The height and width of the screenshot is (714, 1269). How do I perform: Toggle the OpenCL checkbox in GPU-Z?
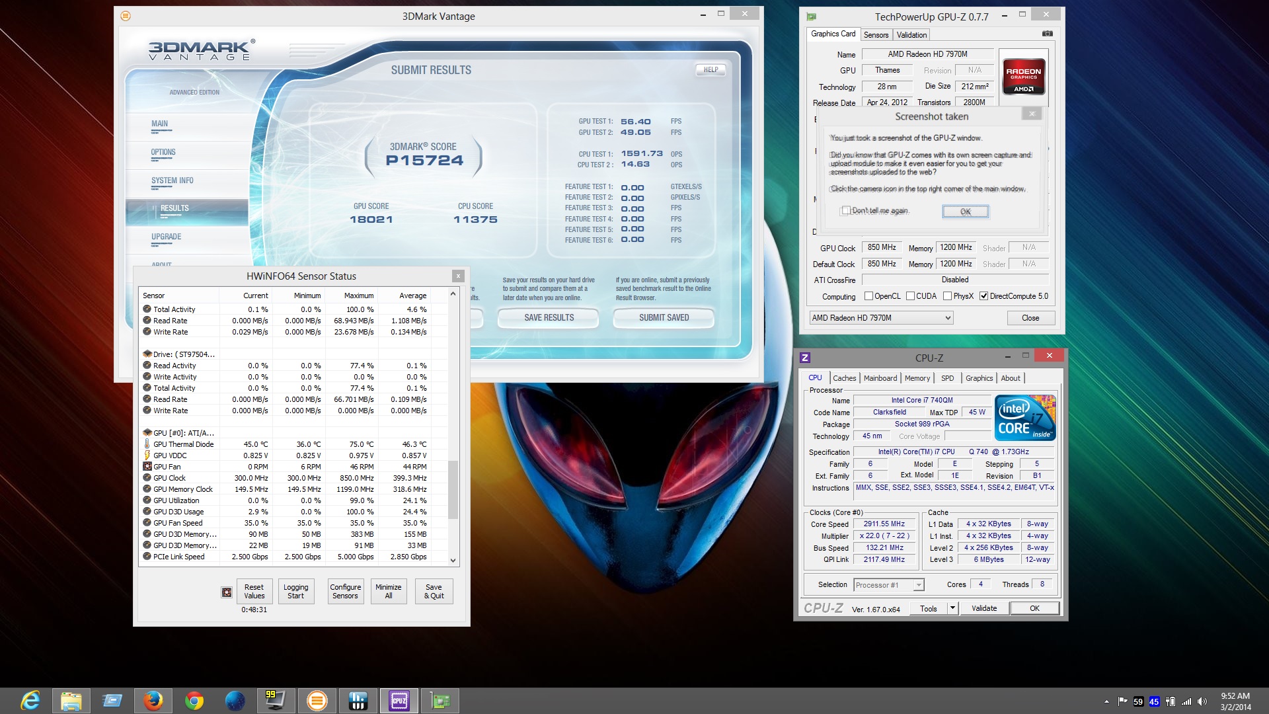coord(868,296)
